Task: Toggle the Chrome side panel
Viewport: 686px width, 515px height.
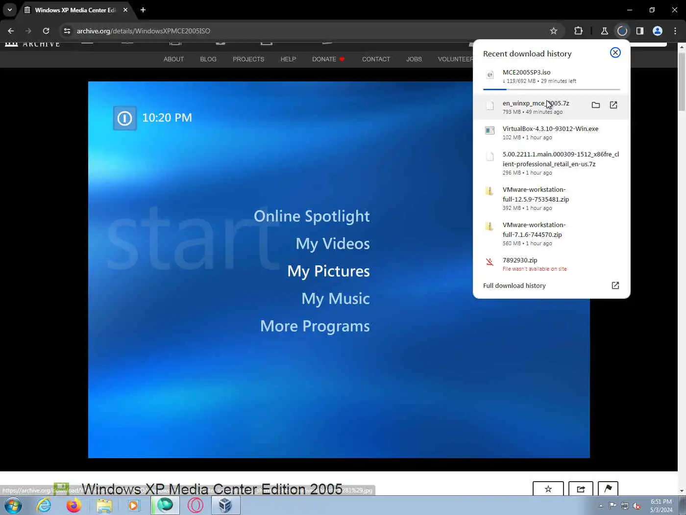Action: coord(640,31)
